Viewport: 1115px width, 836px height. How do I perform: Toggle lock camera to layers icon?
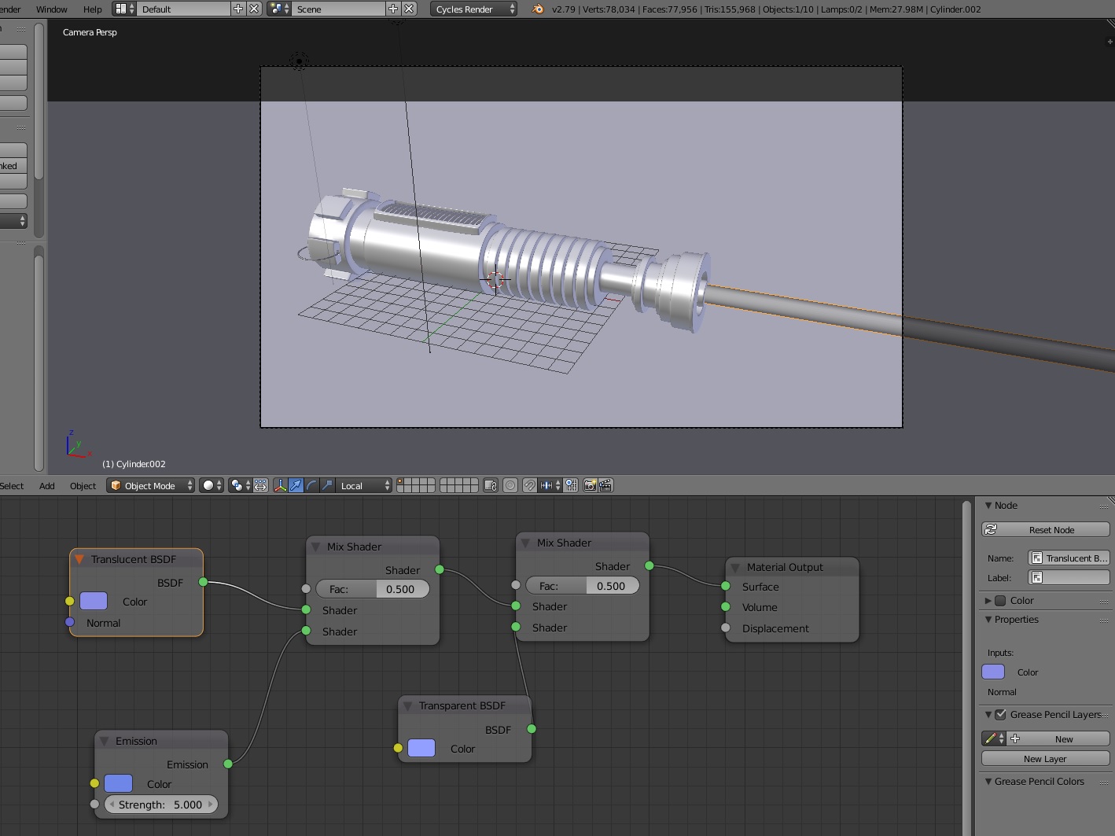coord(491,485)
